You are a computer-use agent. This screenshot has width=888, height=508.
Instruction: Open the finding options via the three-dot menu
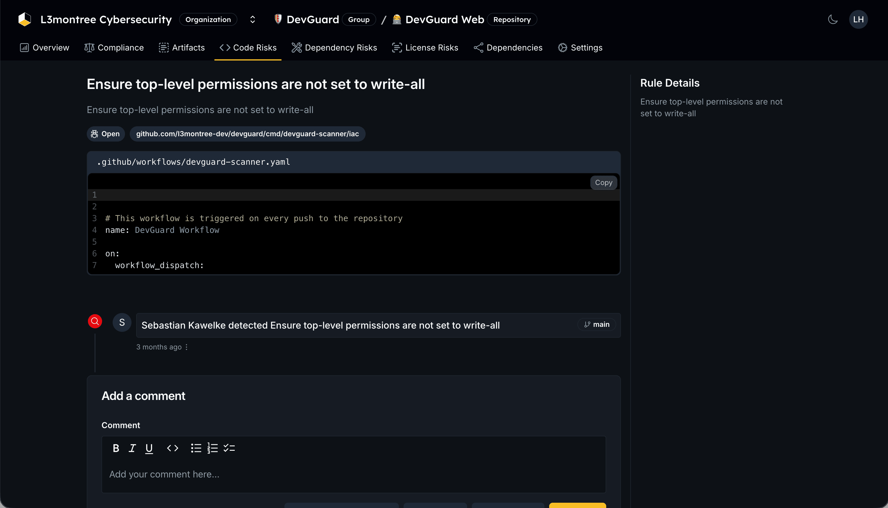tap(186, 347)
